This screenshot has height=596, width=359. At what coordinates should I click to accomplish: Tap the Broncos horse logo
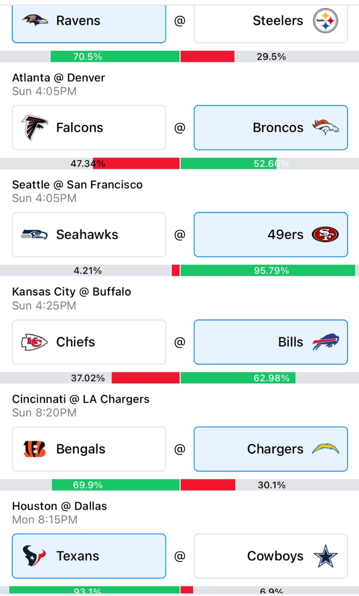[325, 128]
